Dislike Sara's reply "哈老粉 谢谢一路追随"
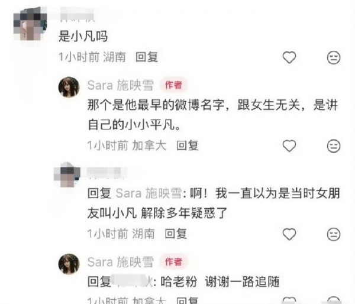Image resolution: width=355 pixels, height=304 pixels. [334, 300]
